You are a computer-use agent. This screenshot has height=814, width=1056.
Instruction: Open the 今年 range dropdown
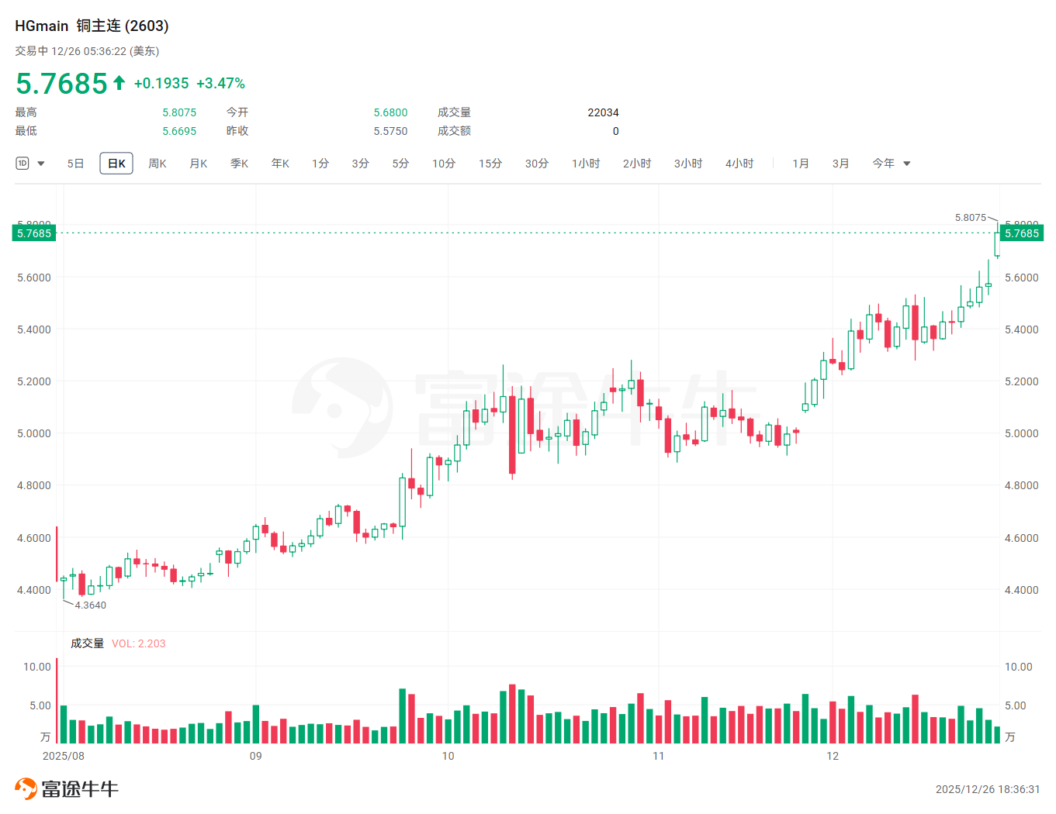pyautogui.click(x=891, y=164)
